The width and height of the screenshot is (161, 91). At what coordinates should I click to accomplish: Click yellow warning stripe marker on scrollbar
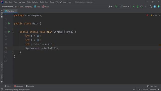click(x=160, y=45)
